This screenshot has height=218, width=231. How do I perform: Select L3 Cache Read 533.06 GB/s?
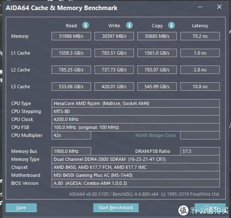click(x=71, y=87)
